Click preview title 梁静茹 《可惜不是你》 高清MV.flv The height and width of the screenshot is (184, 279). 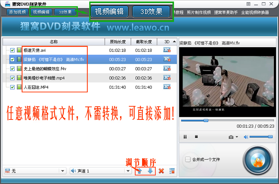tap(209, 43)
